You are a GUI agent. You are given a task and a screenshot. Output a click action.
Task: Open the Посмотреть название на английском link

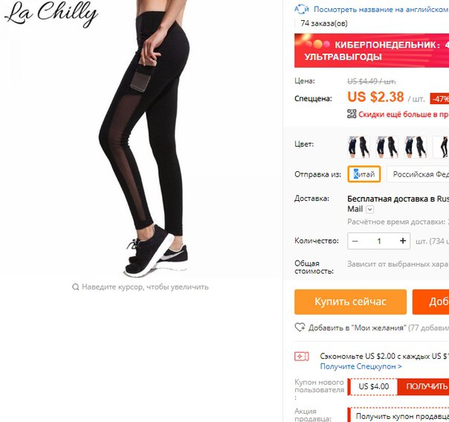pyautogui.click(x=381, y=10)
